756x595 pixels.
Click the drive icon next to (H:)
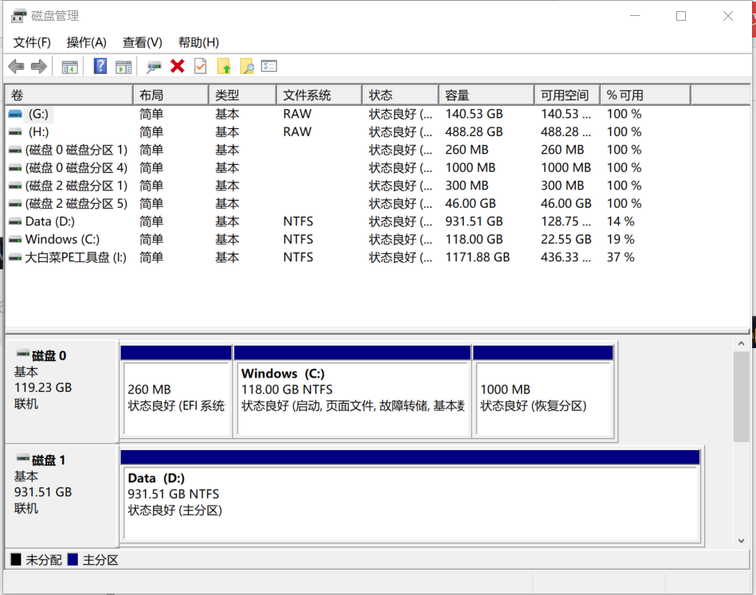coord(15,131)
